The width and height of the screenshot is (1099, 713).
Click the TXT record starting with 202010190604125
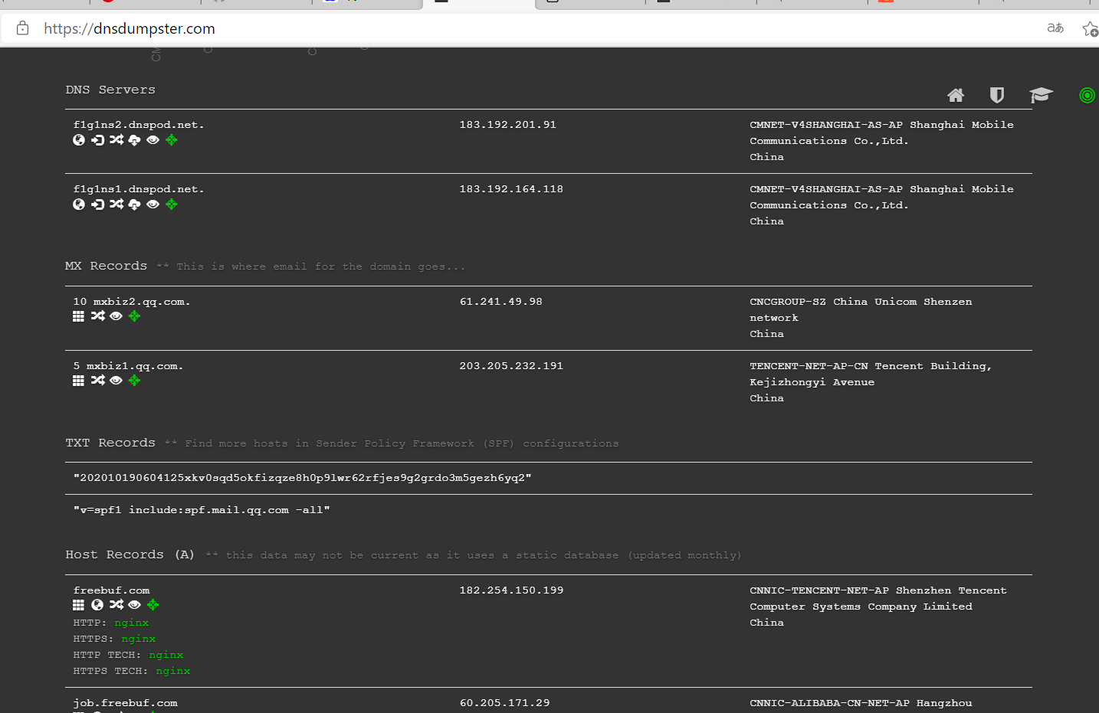tap(303, 477)
